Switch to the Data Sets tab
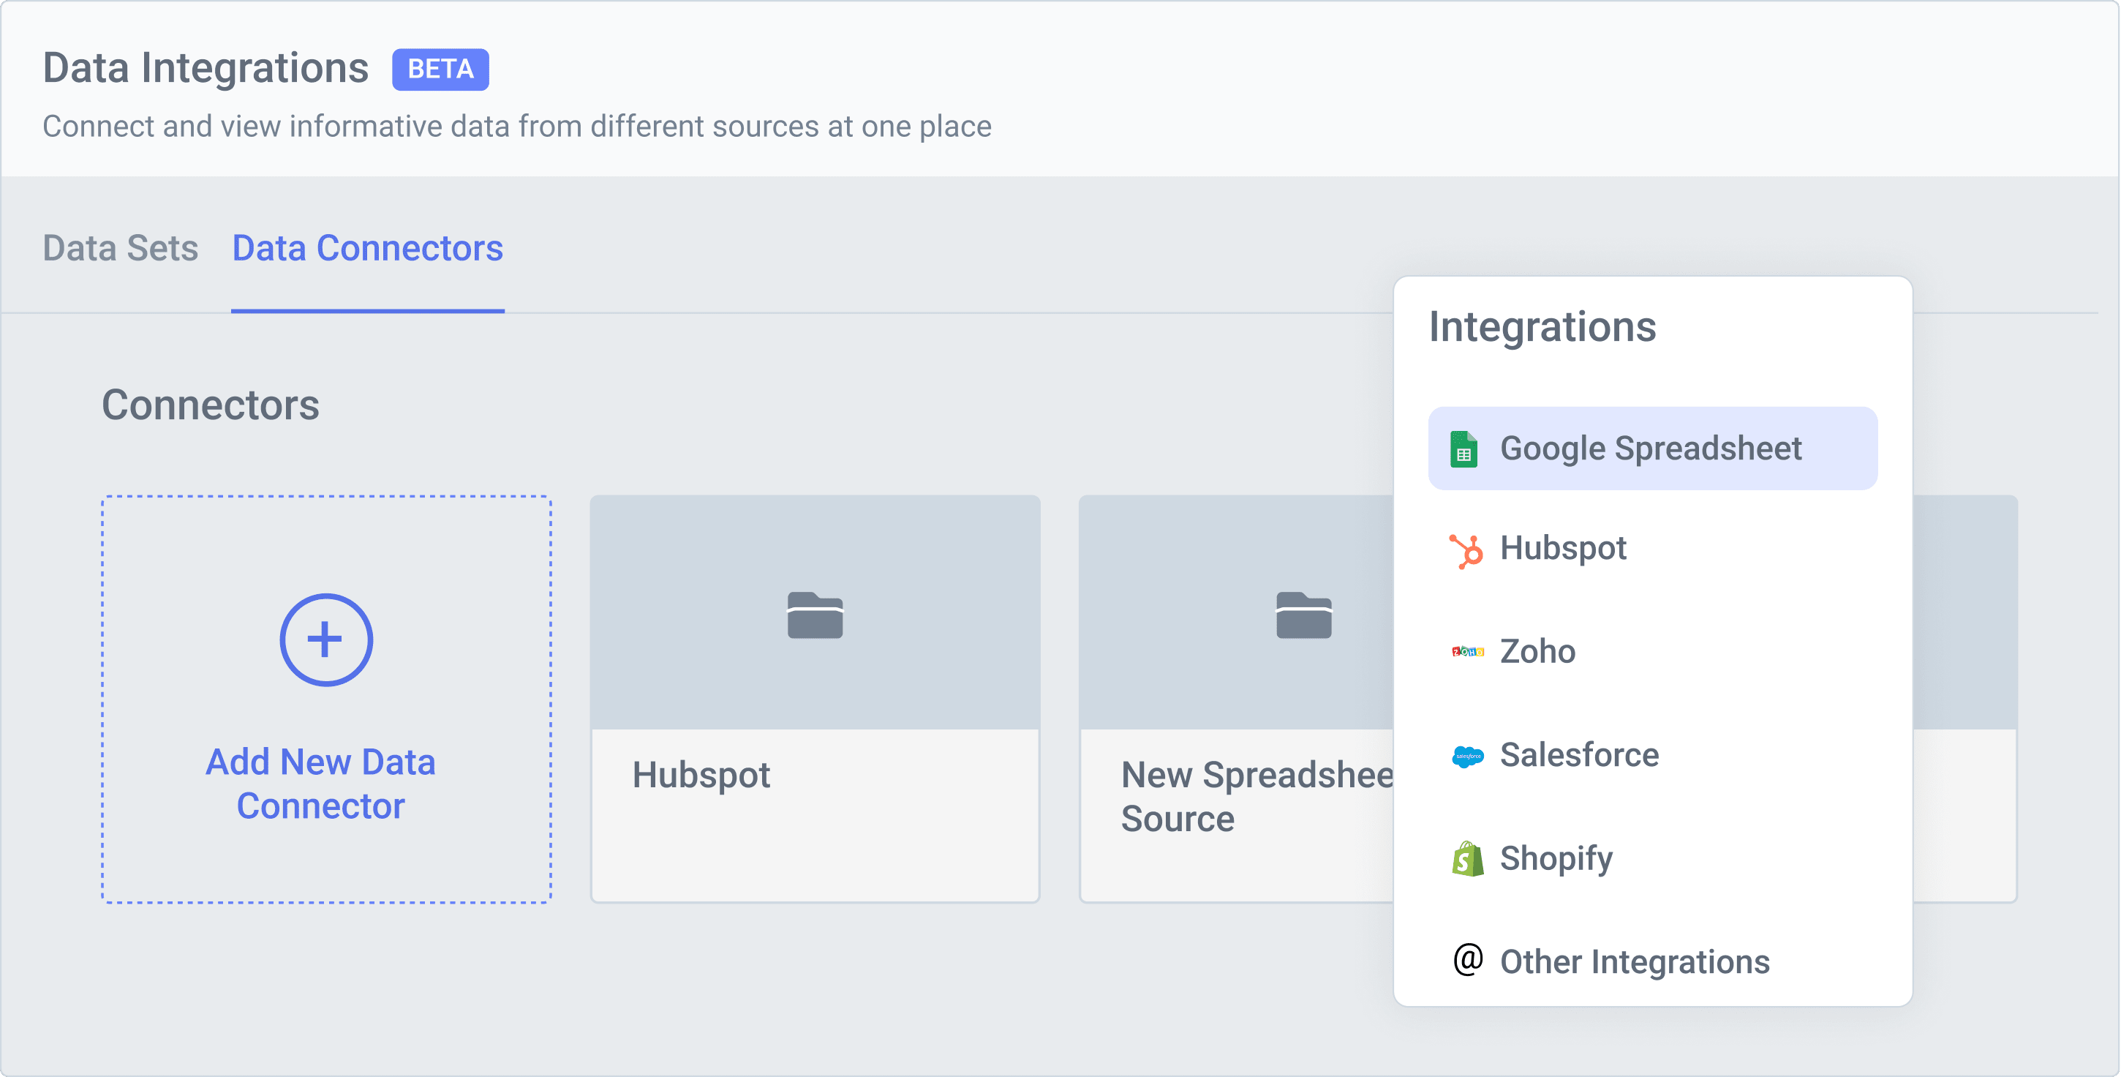2121x1077 pixels. 120,248
